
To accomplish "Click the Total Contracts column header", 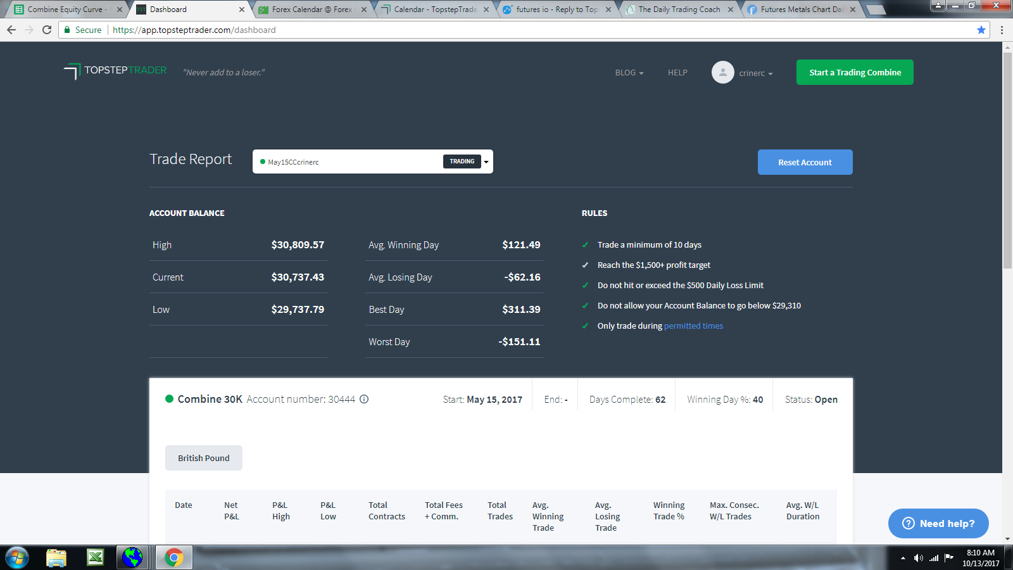I will [x=387, y=511].
